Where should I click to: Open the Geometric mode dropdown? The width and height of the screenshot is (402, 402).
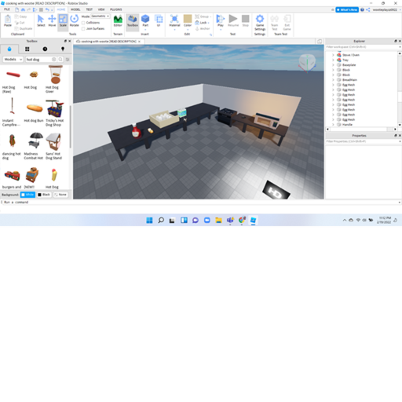point(100,16)
